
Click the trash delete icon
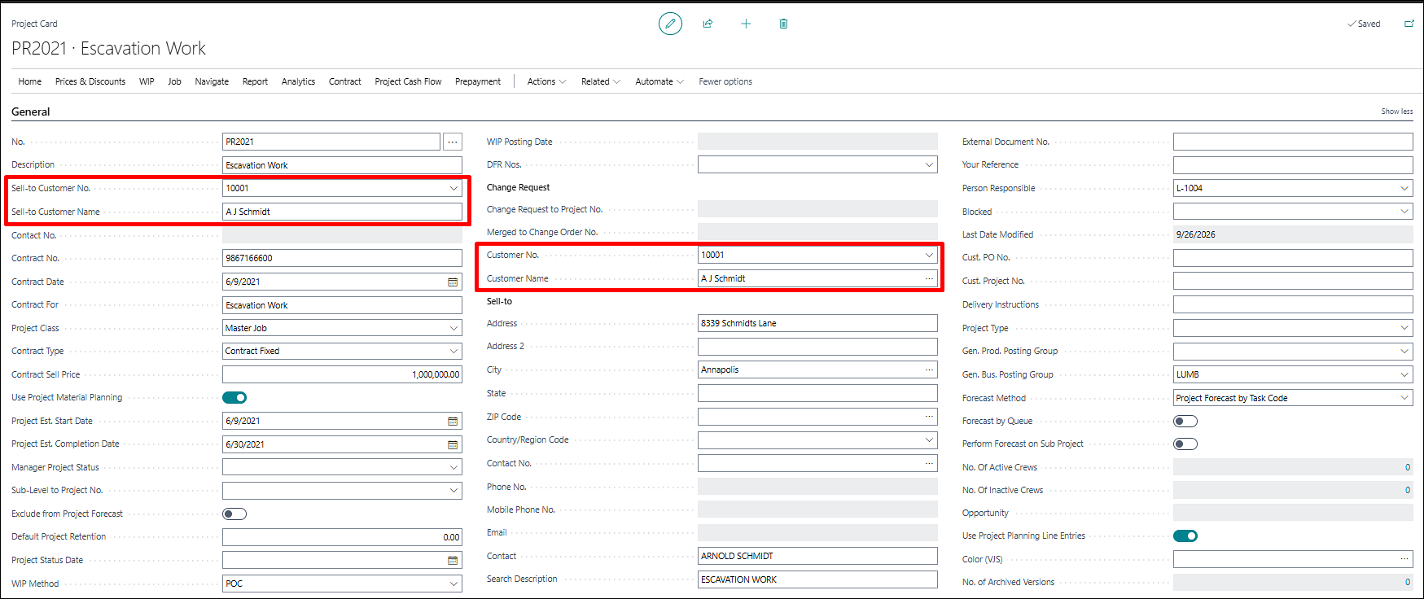pyautogui.click(x=783, y=24)
